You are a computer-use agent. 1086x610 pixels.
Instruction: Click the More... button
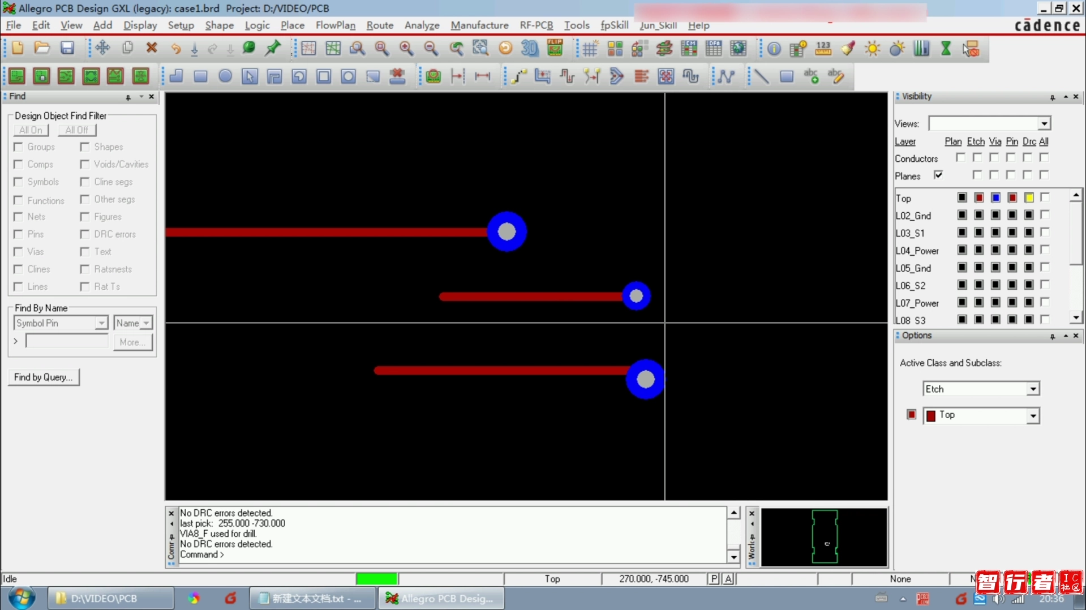[x=133, y=342]
